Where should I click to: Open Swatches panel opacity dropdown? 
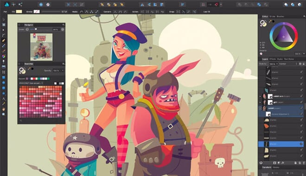click(x=63, y=70)
